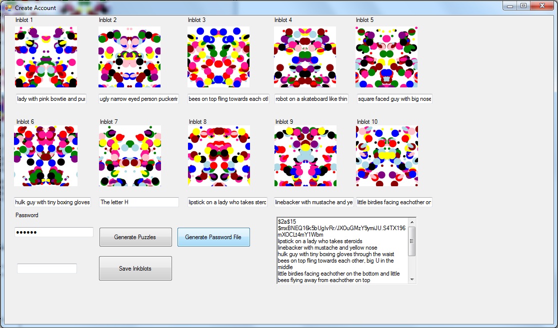Focus the 'ugly narrow eyed person' description field
558x328 pixels.
pos(139,99)
